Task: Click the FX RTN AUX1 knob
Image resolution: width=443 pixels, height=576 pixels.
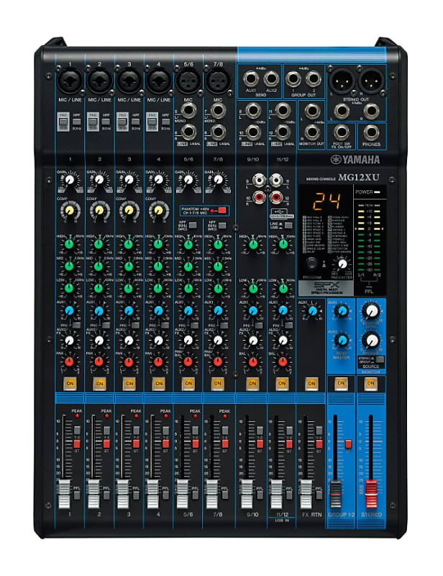Action: pos(312,311)
